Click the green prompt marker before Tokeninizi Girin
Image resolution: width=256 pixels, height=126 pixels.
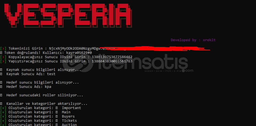(3, 49)
